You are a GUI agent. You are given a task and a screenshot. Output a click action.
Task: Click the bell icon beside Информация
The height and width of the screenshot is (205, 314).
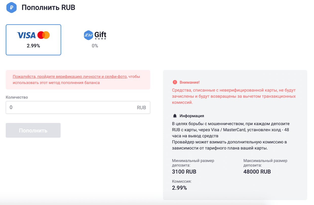tap(175, 116)
